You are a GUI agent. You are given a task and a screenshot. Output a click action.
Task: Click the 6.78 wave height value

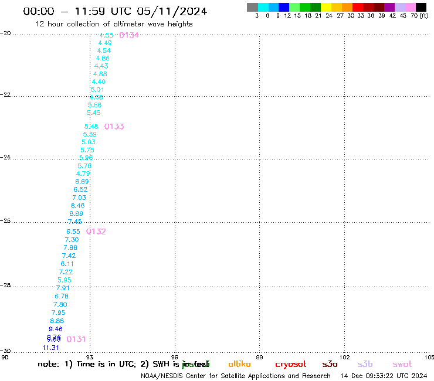pyautogui.click(x=62, y=296)
